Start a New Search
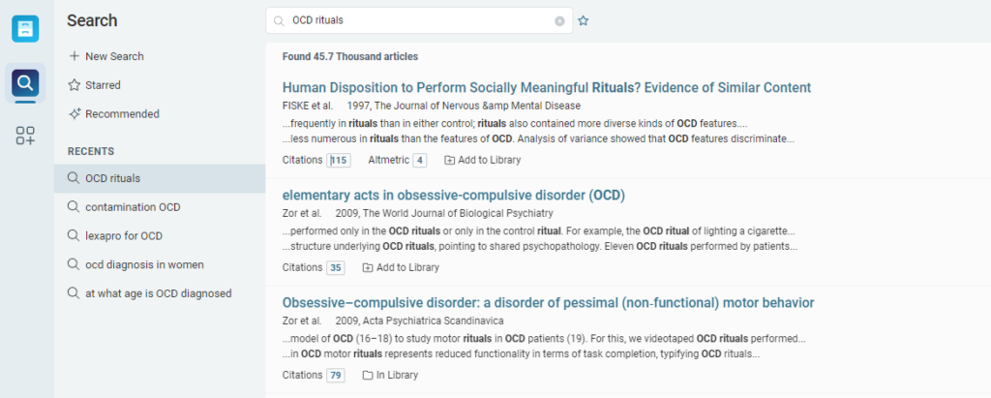 tap(114, 56)
